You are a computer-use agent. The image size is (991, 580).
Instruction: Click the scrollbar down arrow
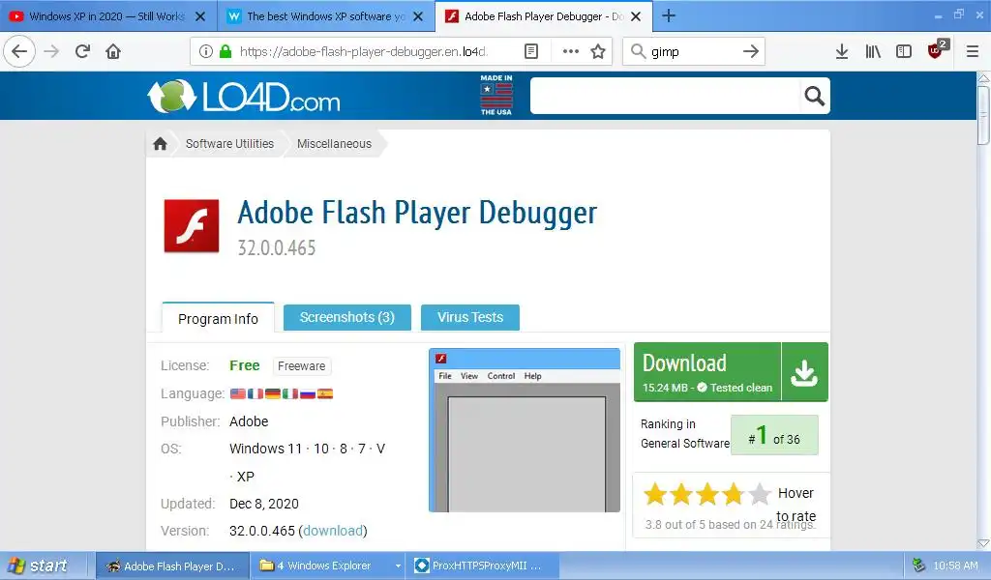(983, 542)
